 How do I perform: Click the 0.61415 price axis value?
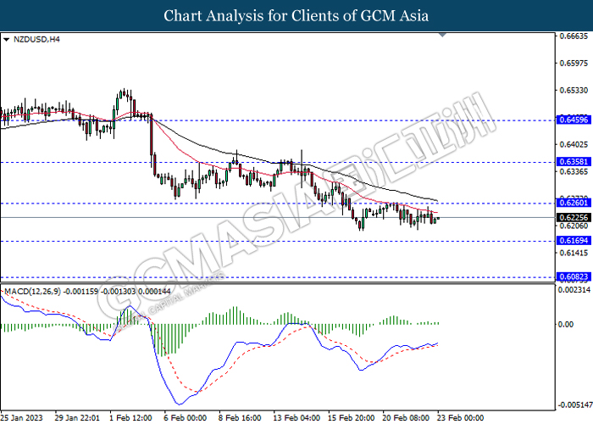click(x=574, y=253)
